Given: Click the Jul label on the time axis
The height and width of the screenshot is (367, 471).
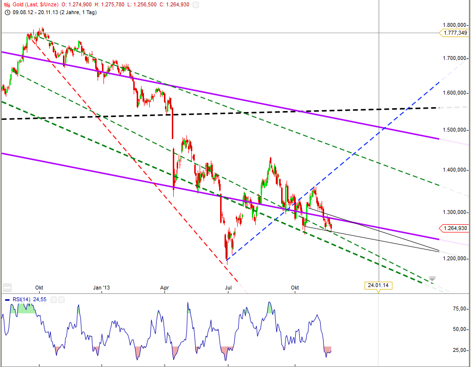Looking at the screenshot, I should (x=227, y=288).
